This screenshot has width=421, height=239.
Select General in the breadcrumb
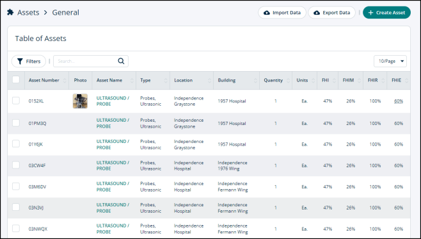65,12
